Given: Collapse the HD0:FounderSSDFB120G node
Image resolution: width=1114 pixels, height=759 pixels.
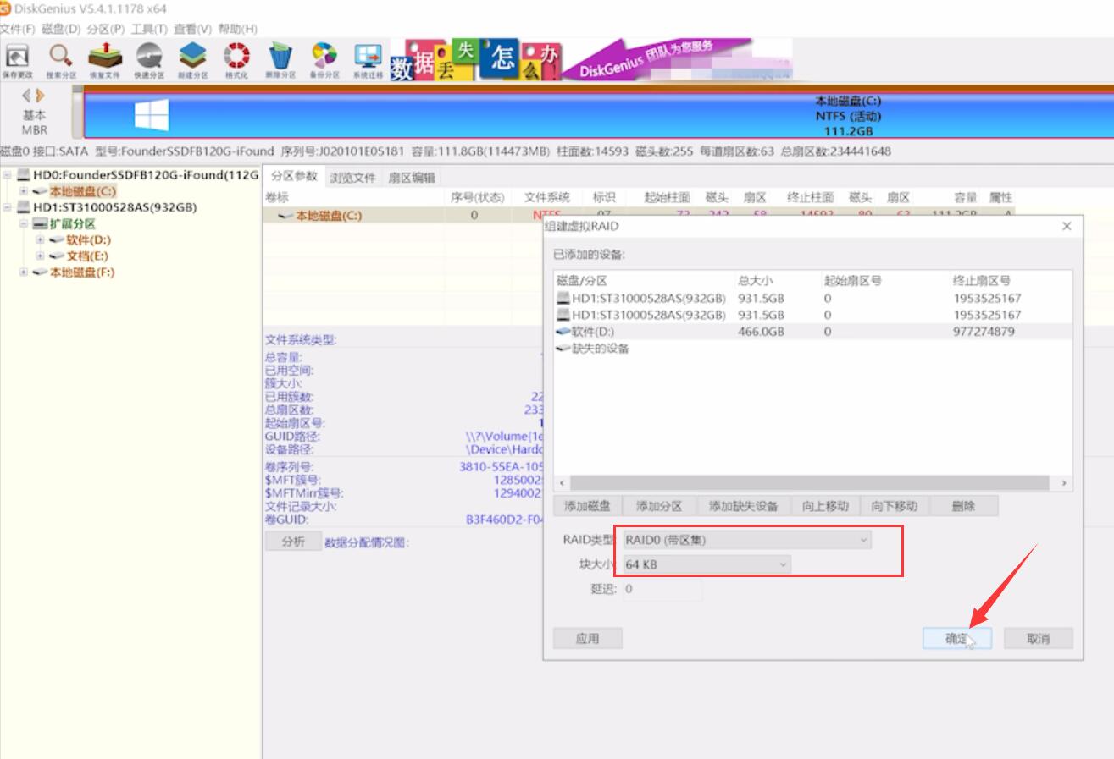Looking at the screenshot, I should tap(8, 174).
